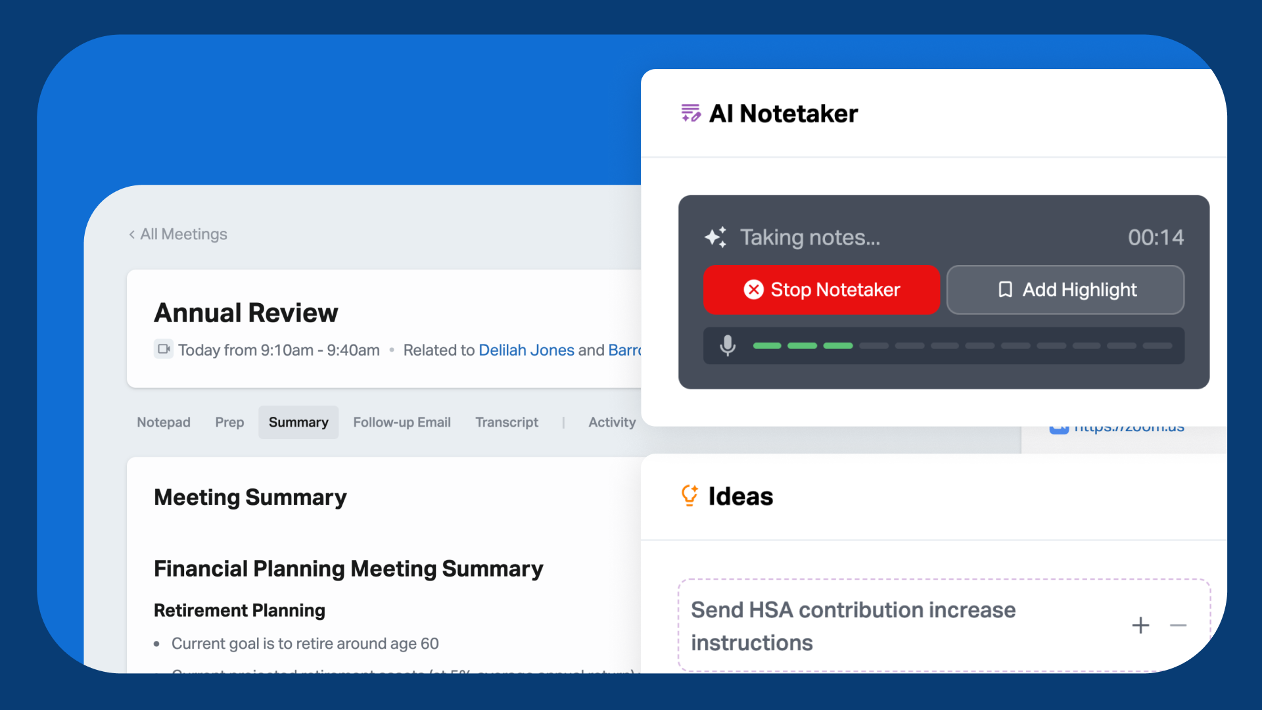1262x710 pixels.
Task: Click the microphone icon in the audio bar
Action: 727,345
